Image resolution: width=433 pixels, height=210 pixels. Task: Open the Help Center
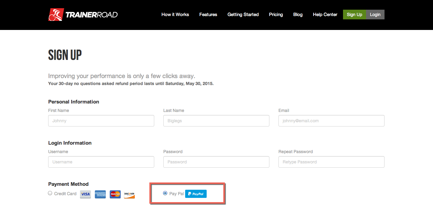coord(325,15)
